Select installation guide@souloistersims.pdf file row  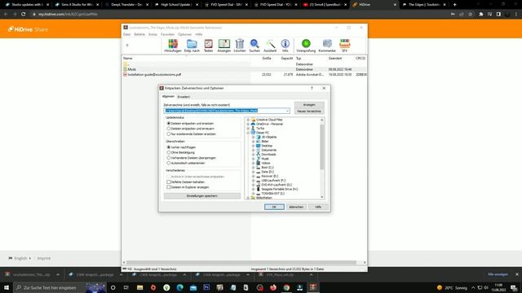click(245, 74)
